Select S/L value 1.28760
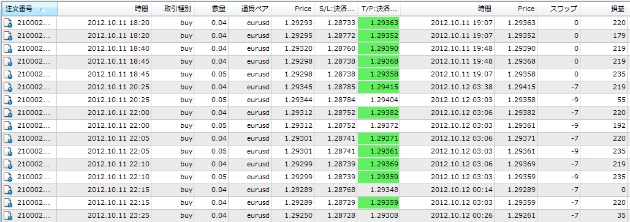 pyautogui.click(x=341, y=49)
